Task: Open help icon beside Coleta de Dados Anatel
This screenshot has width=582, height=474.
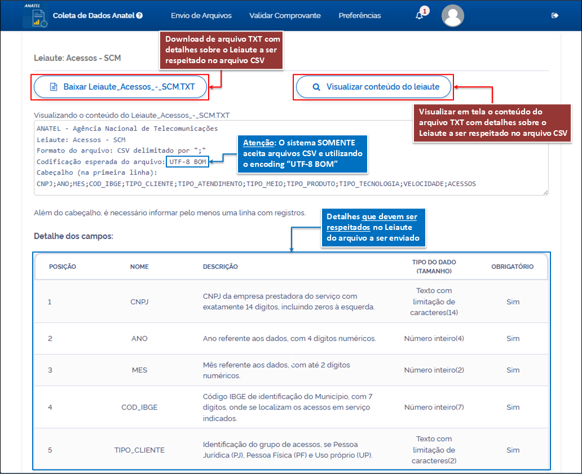Action: coord(139,16)
